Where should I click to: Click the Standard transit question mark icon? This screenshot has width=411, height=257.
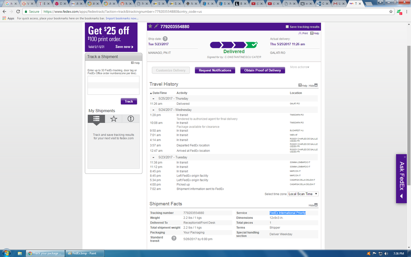click(174, 238)
